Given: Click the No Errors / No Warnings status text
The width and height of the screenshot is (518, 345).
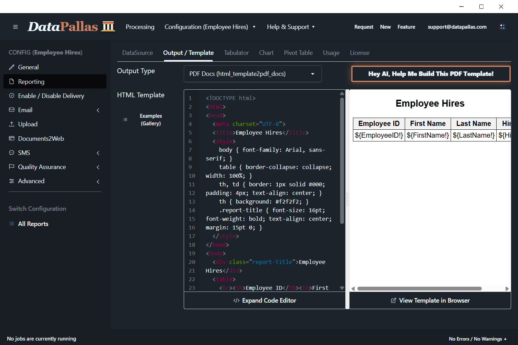Looking at the screenshot, I should (x=476, y=339).
